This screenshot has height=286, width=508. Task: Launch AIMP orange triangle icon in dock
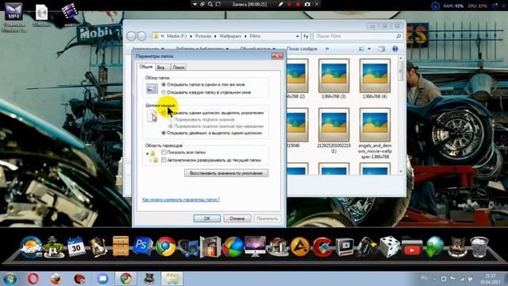[x=300, y=247]
